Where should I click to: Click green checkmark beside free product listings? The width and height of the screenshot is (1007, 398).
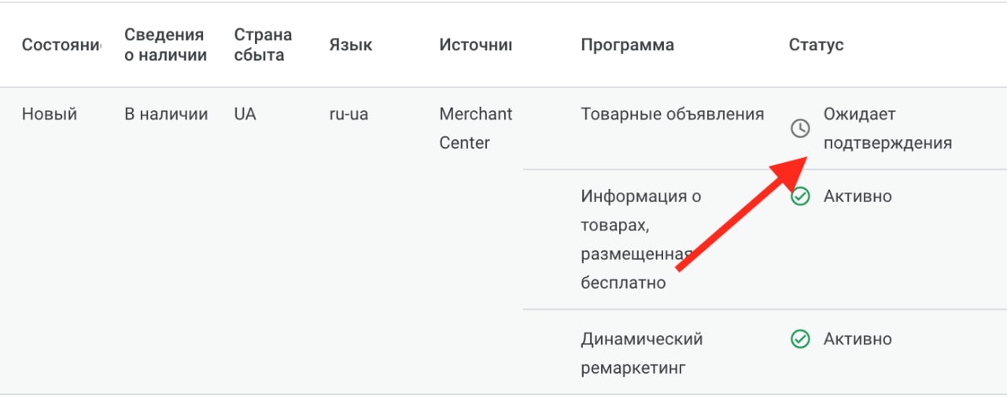click(x=800, y=197)
